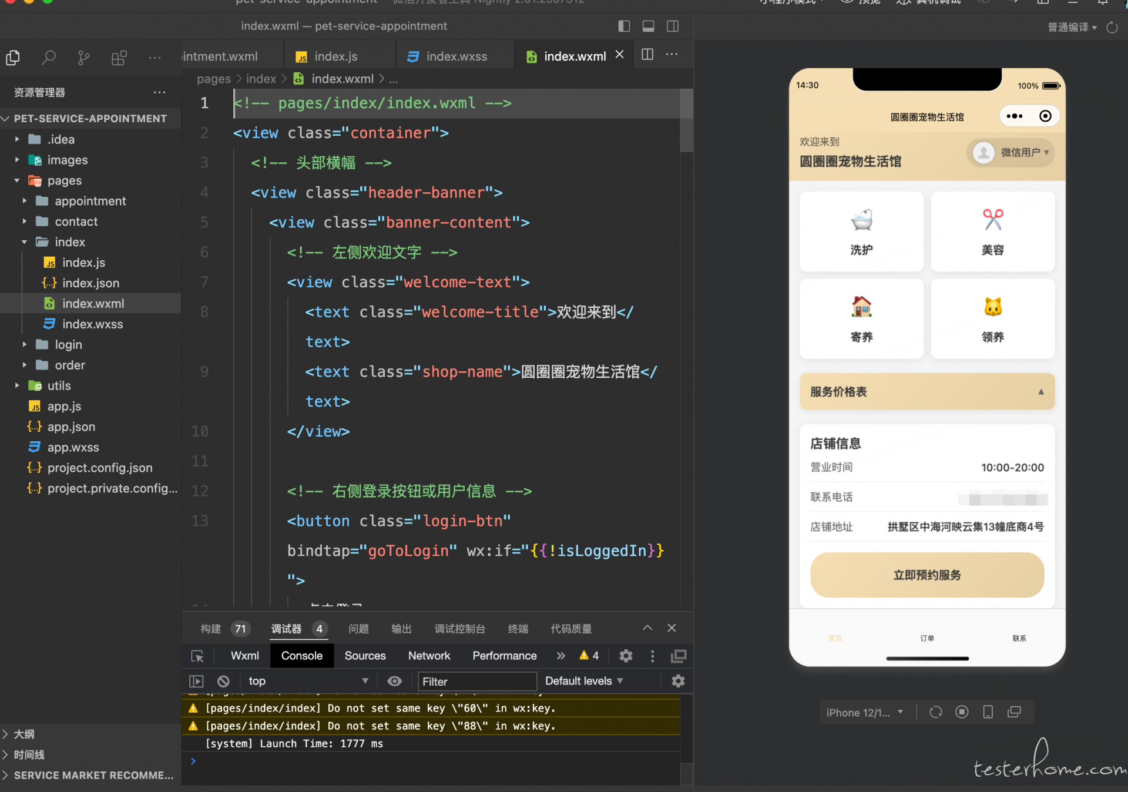
Task: Clear console with the block icon
Action: pyautogui.click(x=223, y=681)
